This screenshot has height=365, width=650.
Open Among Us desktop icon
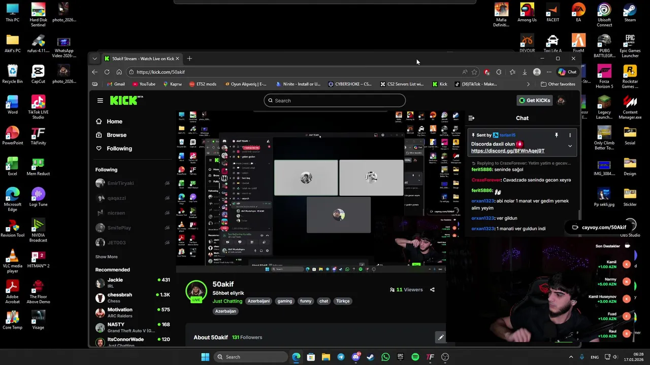click(x=527, y=13)
